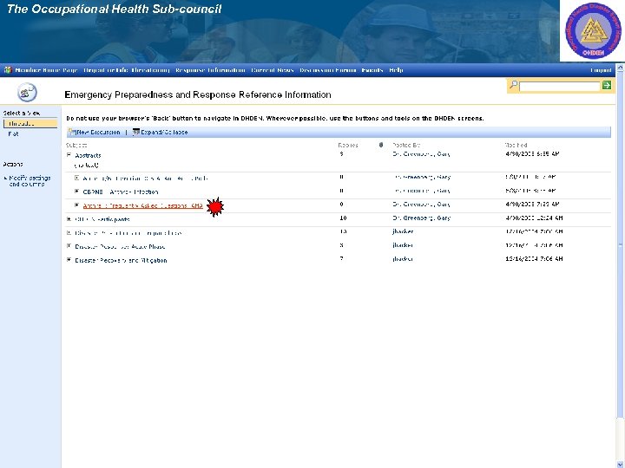Expand the OHDEN Participants thread

69,219
